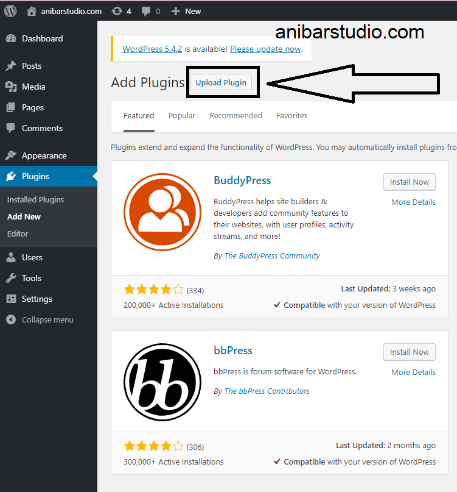Install the bbPress plugin now
The height and width of the screenshot is (492, 457).
coord(410,352)
